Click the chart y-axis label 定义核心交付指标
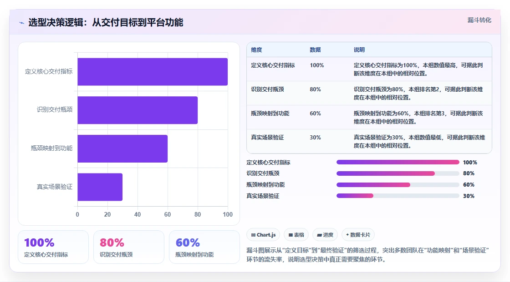The height and width of the screenshot is (282, 510). (x=49, y=71)
